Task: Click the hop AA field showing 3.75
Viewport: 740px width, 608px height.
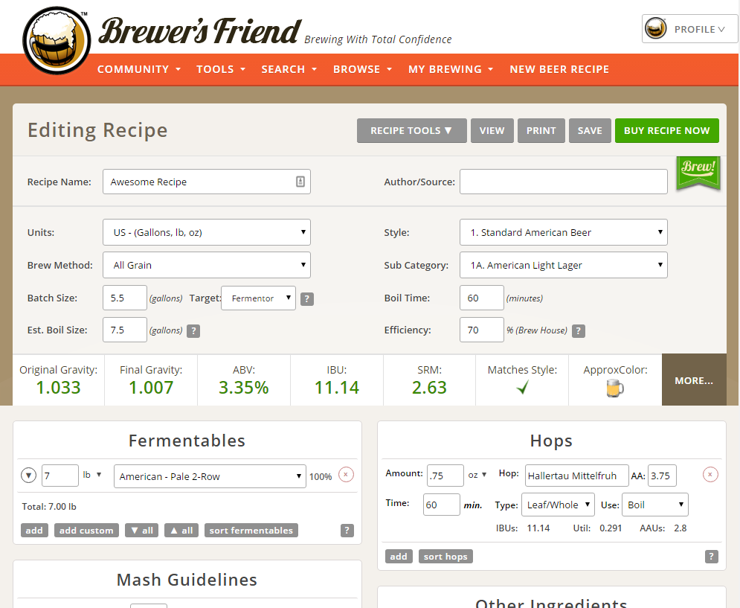Action: (662, 476)
